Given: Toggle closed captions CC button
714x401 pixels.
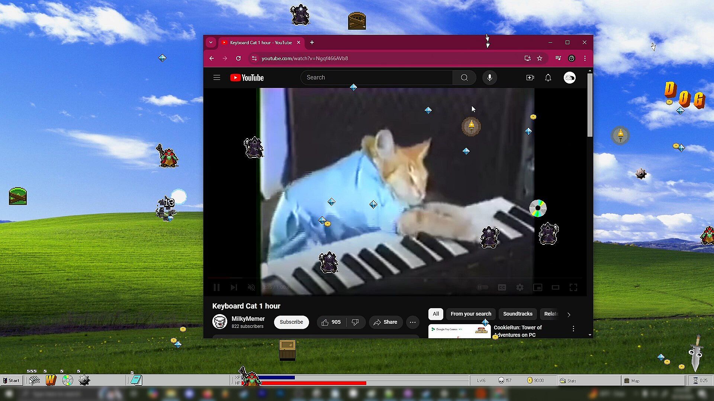Looking at the screenshot, I should point(502,287).
